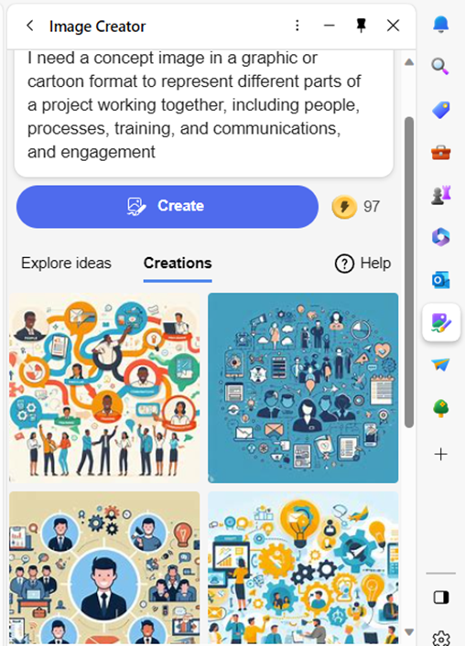465x646 pixels.
Task: Open the Help link
Action: coord(362,264)
